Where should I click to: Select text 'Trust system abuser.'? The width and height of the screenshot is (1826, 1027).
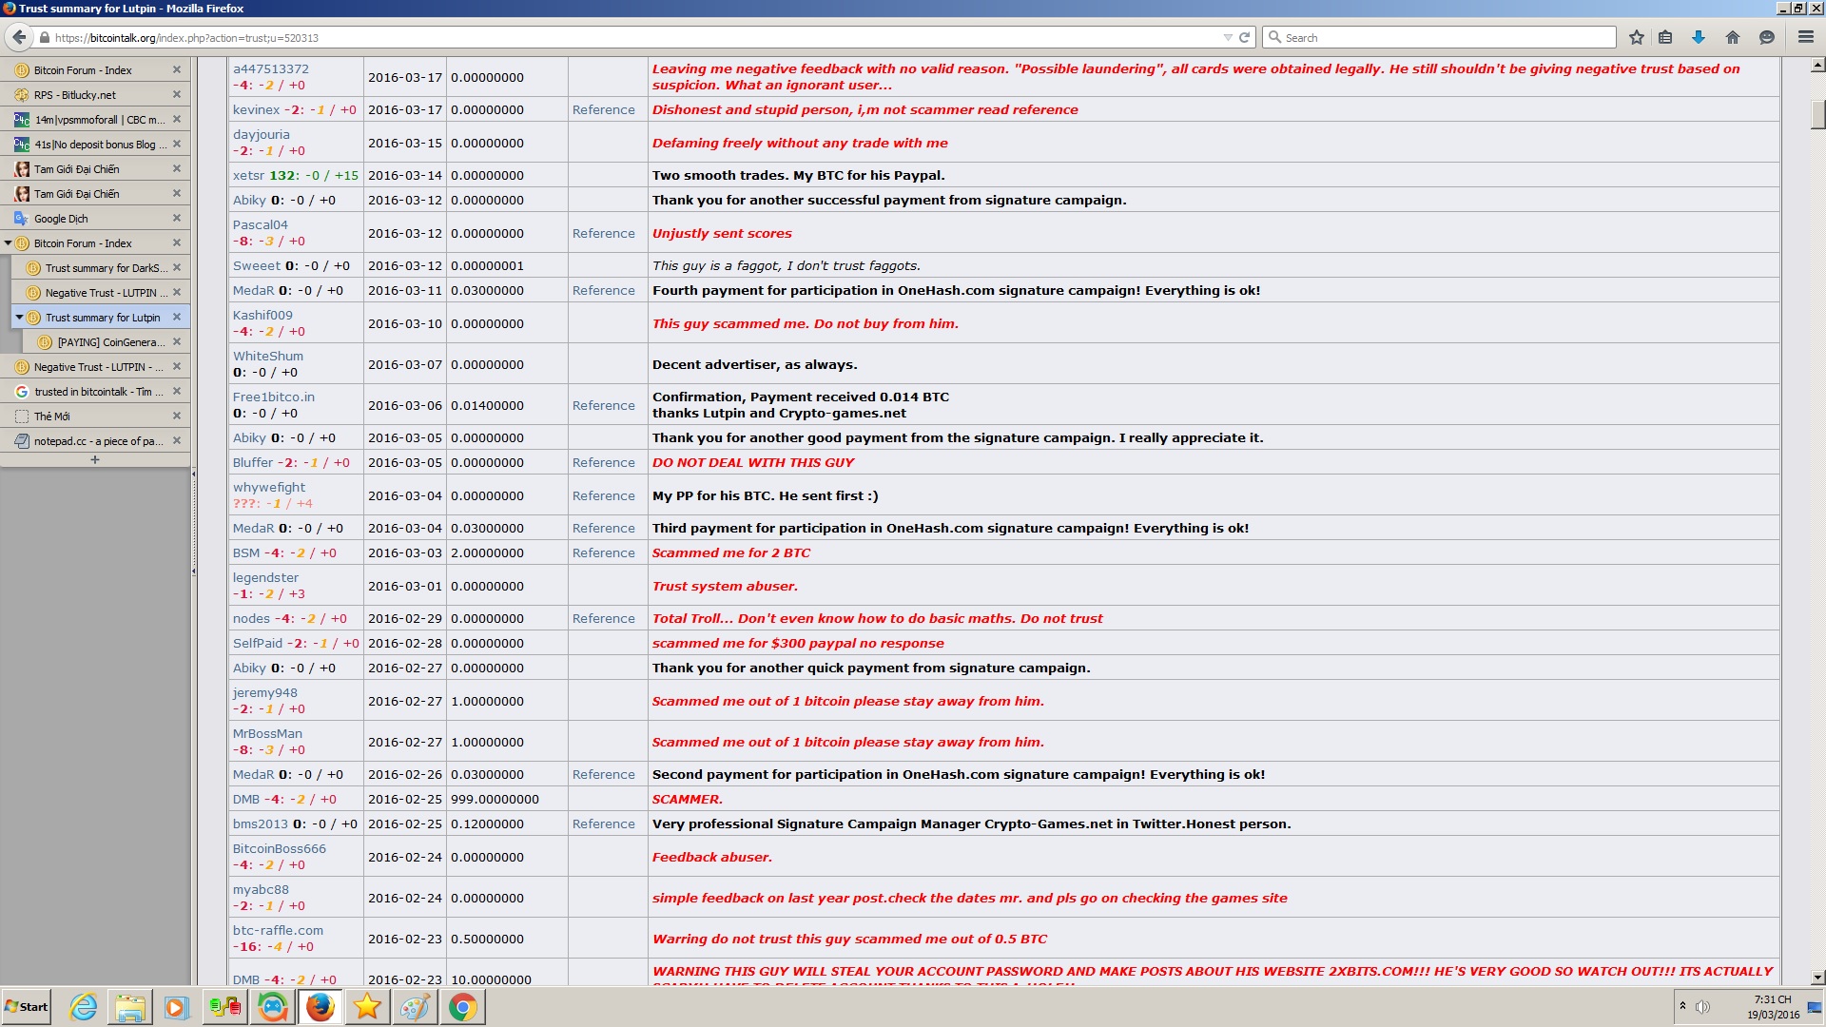725,587
